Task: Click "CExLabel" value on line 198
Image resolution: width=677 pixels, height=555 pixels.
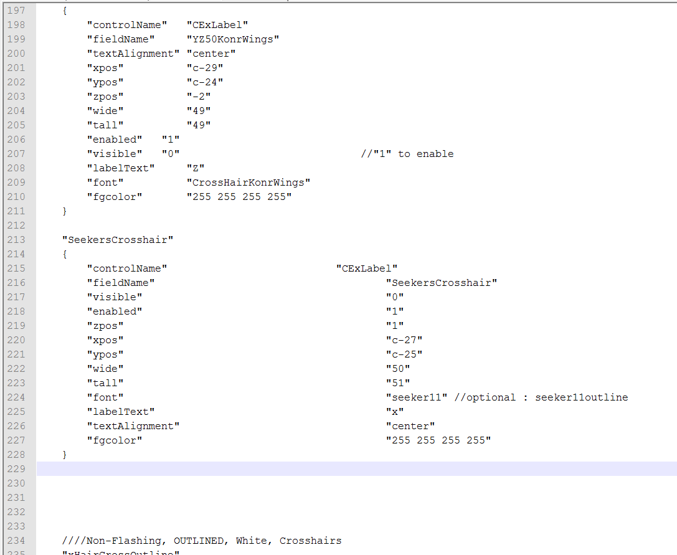Action: [x=217, y=25]
